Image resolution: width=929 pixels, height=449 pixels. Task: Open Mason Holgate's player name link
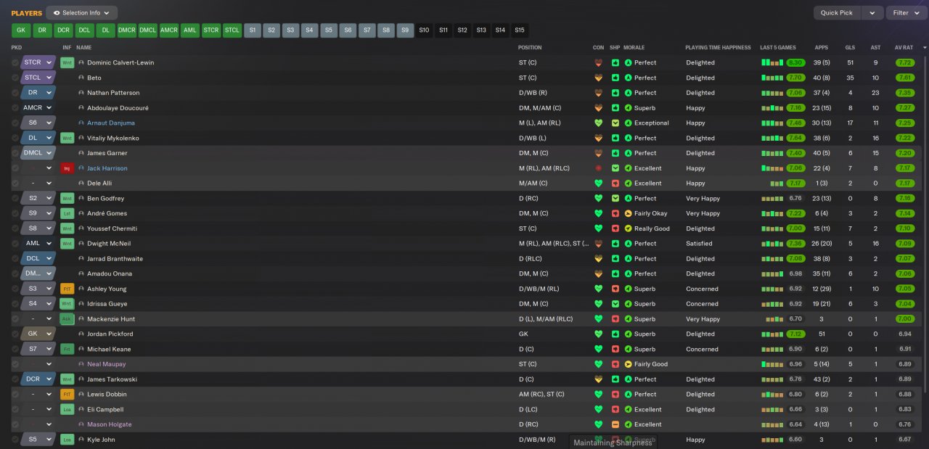coord(110,424)
